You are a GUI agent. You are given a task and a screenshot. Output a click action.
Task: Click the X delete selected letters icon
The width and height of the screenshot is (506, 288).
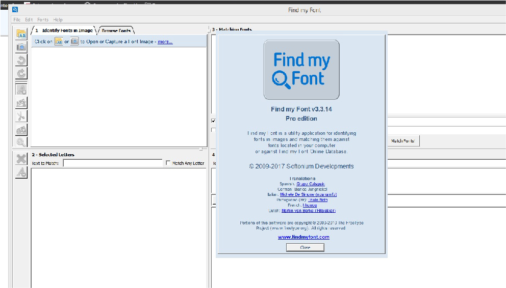(21, 159)
